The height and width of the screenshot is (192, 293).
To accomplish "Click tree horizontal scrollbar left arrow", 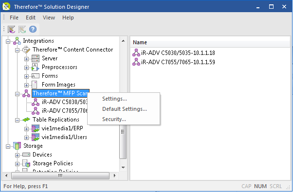I will pyautogui.click(x=6, y=175).
